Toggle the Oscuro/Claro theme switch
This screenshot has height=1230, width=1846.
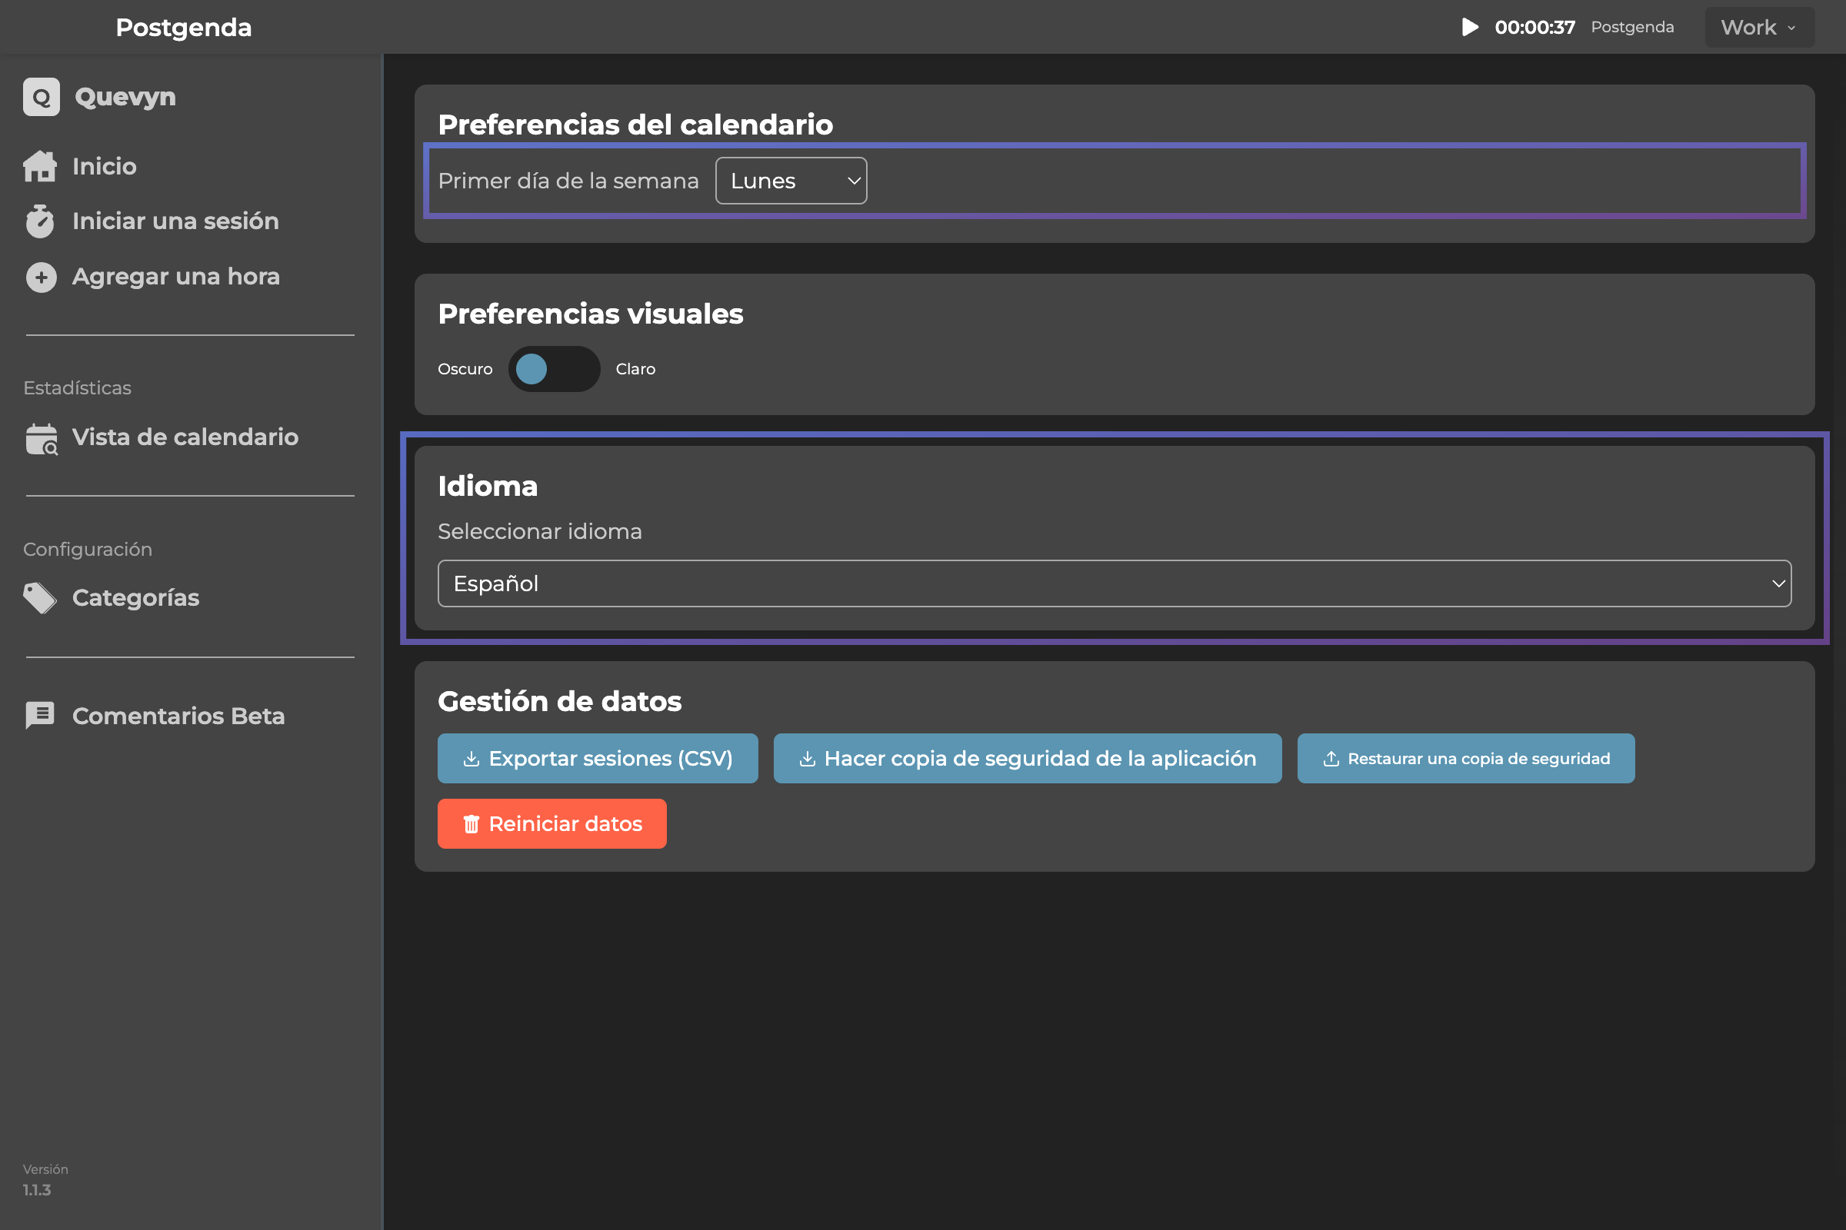click(x=554, y=369)
